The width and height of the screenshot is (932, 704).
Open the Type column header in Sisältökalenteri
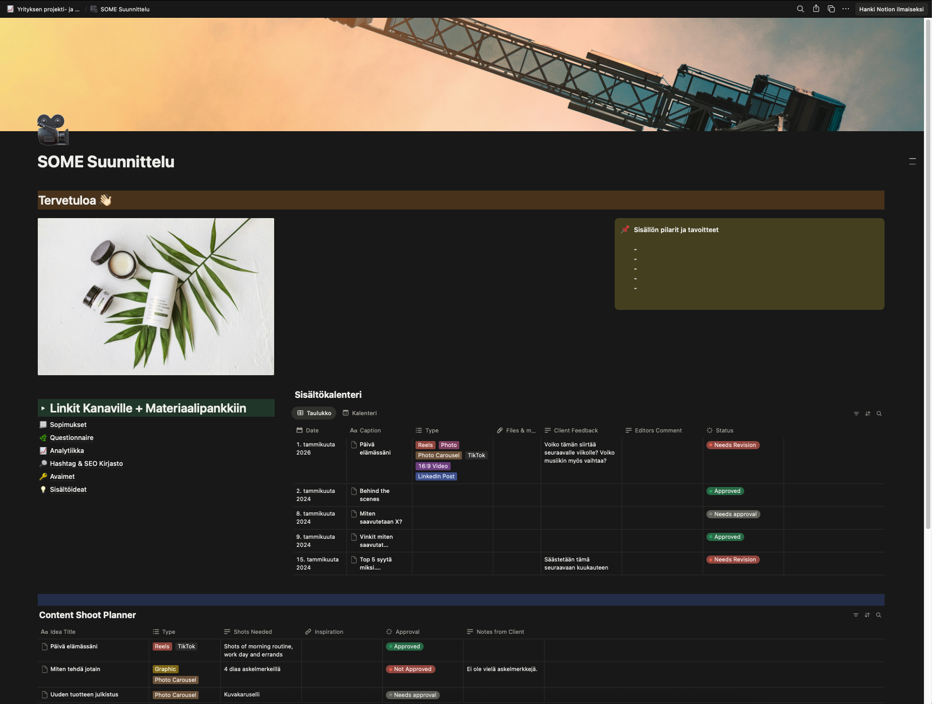[453, 431]
